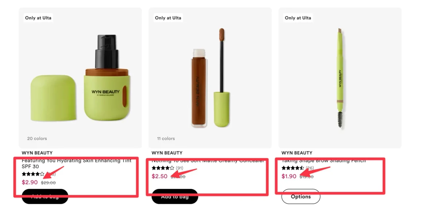Viewport: 438px width, 220px height.
Task: Click the Nothing To See Concealer title
Action: coord(208,161)
